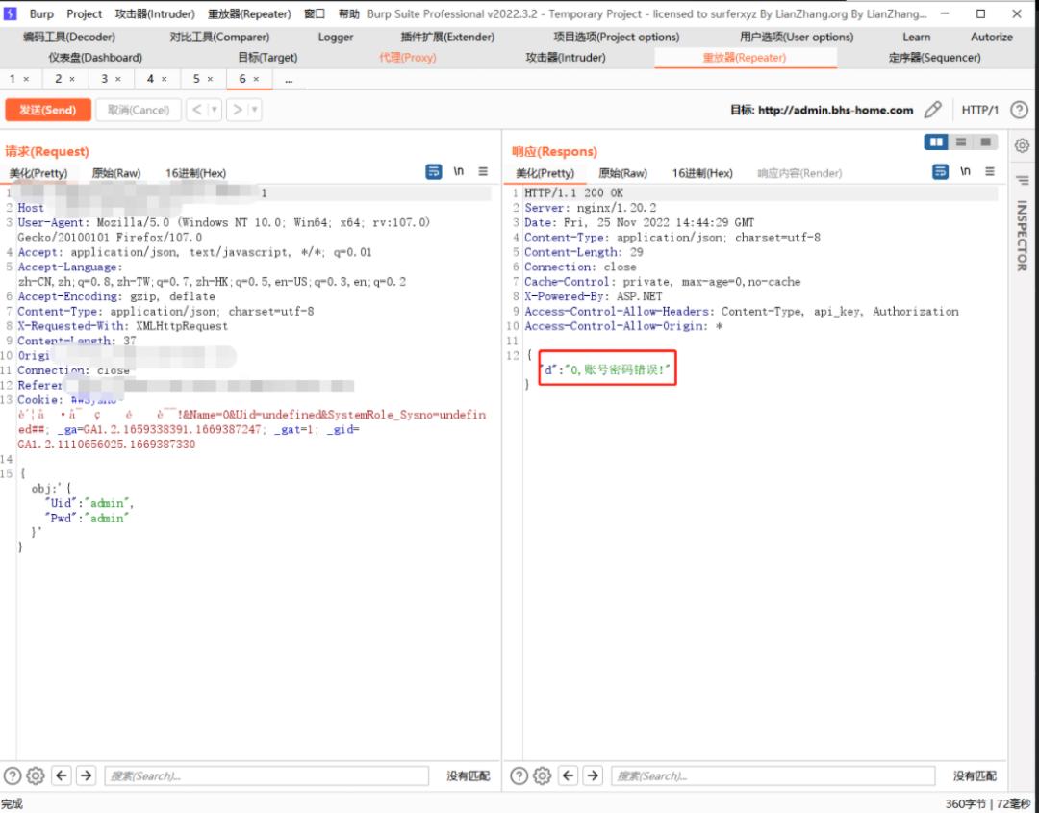Open 响应内容(Render) response tab

coord(799,173)
